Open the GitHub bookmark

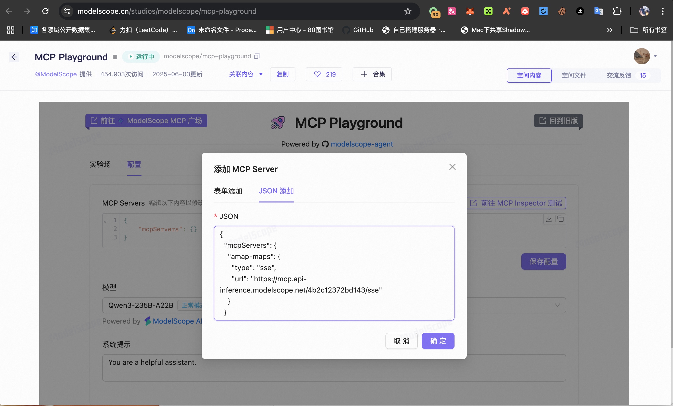358,30
